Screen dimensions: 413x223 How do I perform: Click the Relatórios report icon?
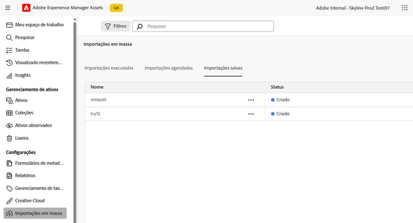(x=9, y=176)
